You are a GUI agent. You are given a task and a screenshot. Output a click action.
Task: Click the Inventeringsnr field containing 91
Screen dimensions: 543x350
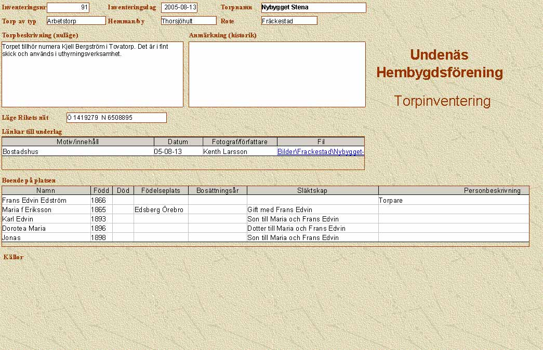pos(68,8)
